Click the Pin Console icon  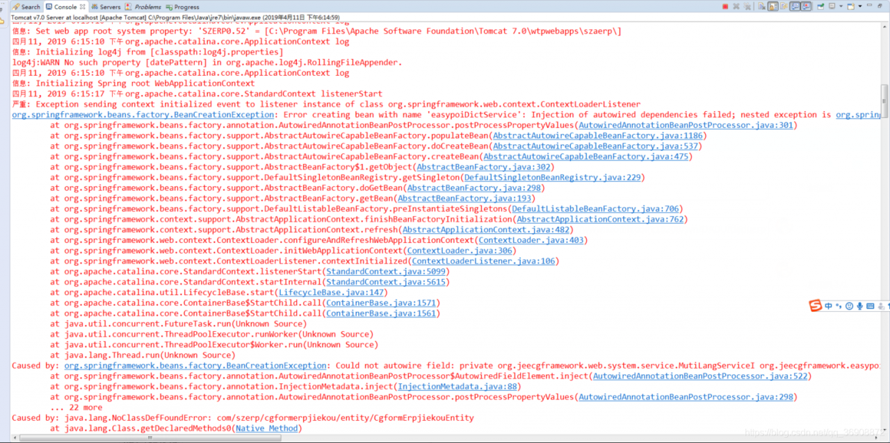820,6
